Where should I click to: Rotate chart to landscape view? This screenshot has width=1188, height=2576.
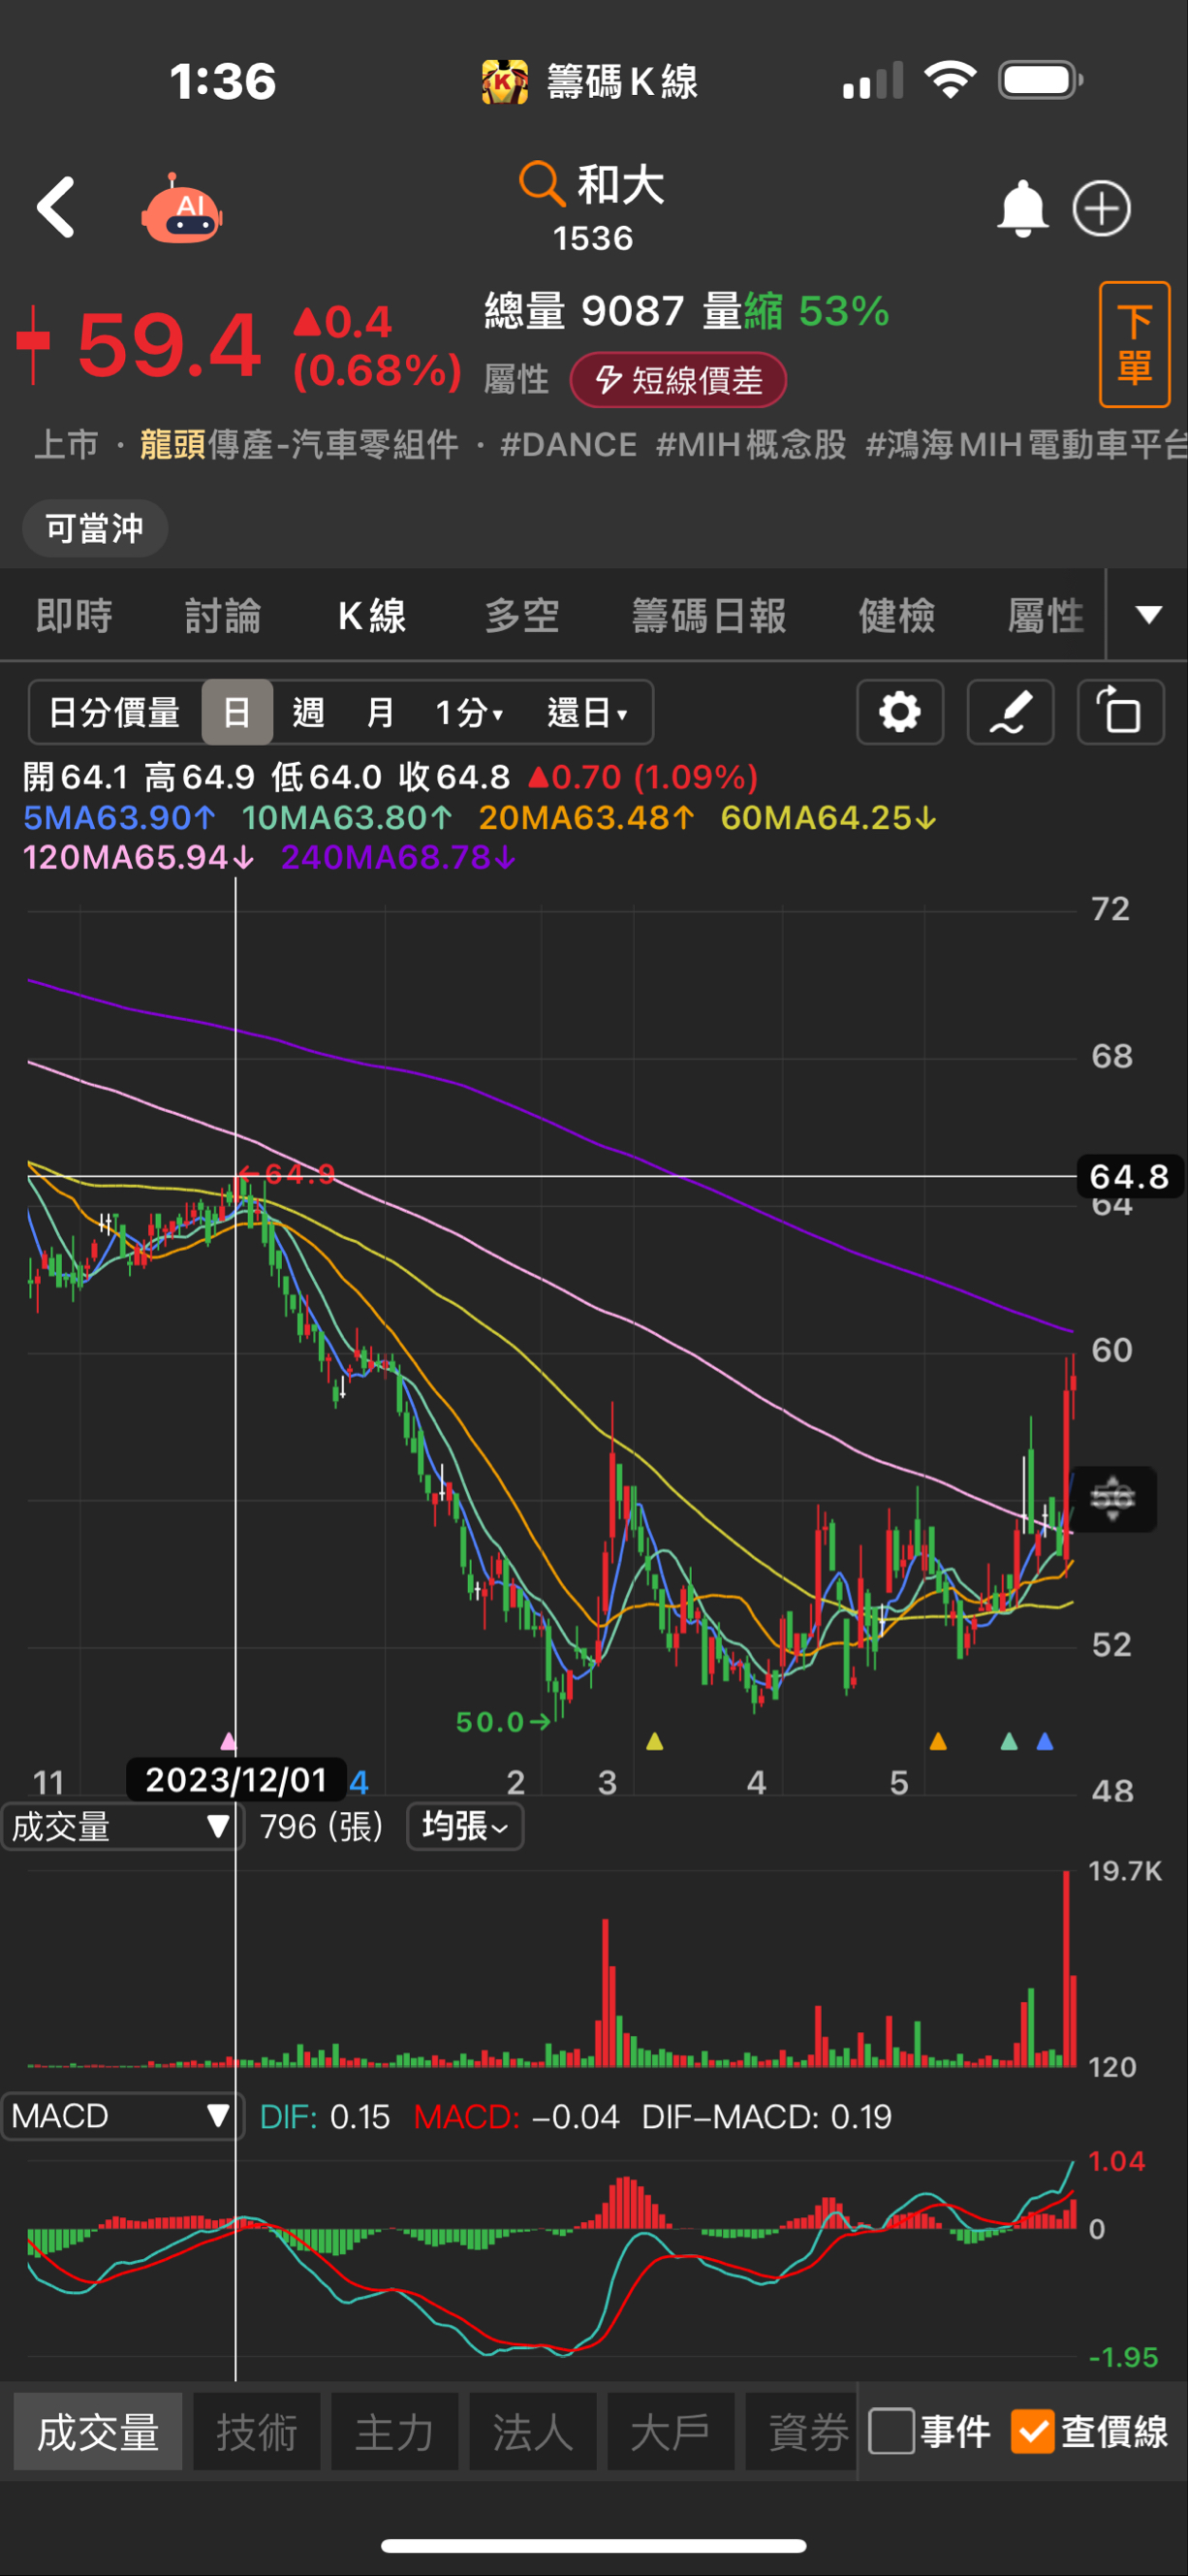coord(1120,712)
